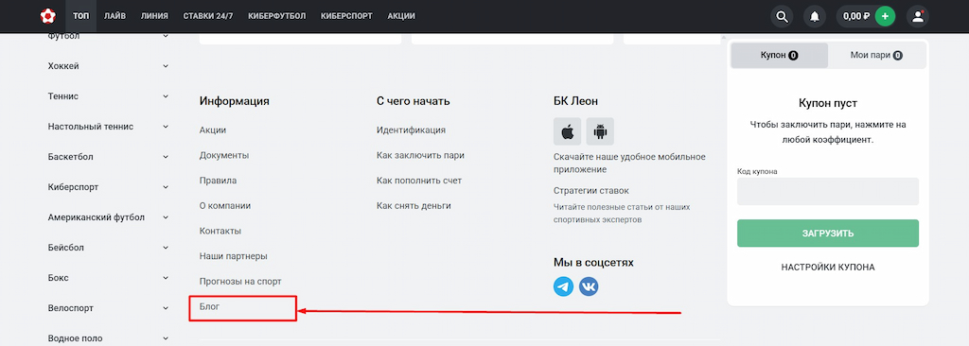Expand the Бейсбол chevron
This screenshot has height=346, width=969.
point(166,248)
